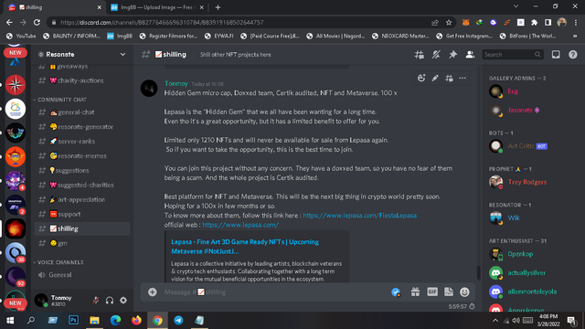Open the Threads icon in channel header
The width and height of the screenshot is (585, 329).
(x=419, y=55)
